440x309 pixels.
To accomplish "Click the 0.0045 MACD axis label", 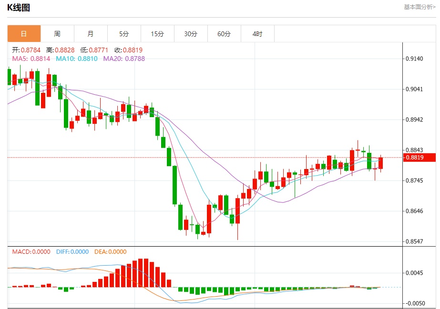I will [x=414, y=273].
